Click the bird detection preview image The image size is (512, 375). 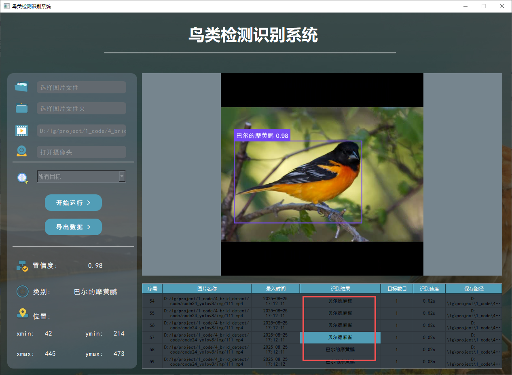tap(322, 174)
